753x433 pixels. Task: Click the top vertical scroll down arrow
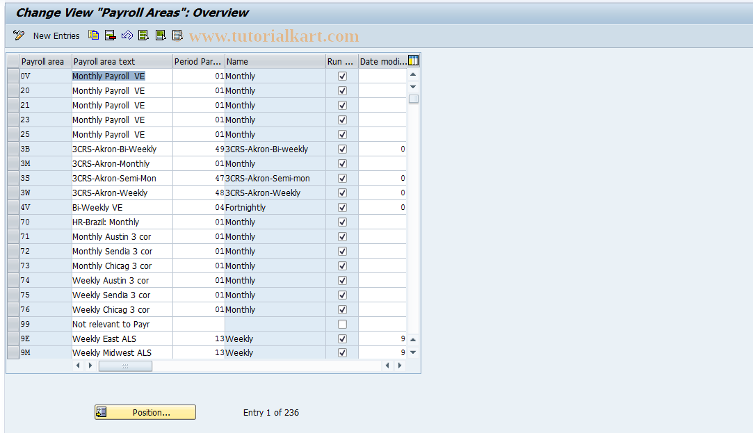(x=413, y=87)
